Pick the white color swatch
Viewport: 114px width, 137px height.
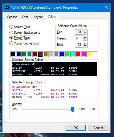[95, 54]
